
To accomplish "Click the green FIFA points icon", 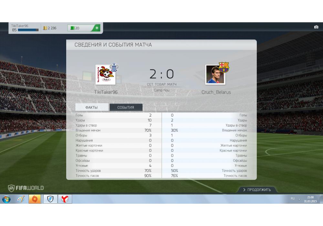I will tap(72, 28).
